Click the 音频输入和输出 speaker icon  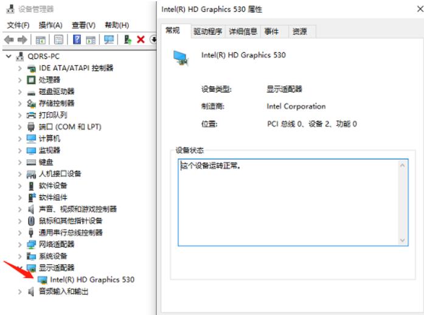tap(32, 291)
